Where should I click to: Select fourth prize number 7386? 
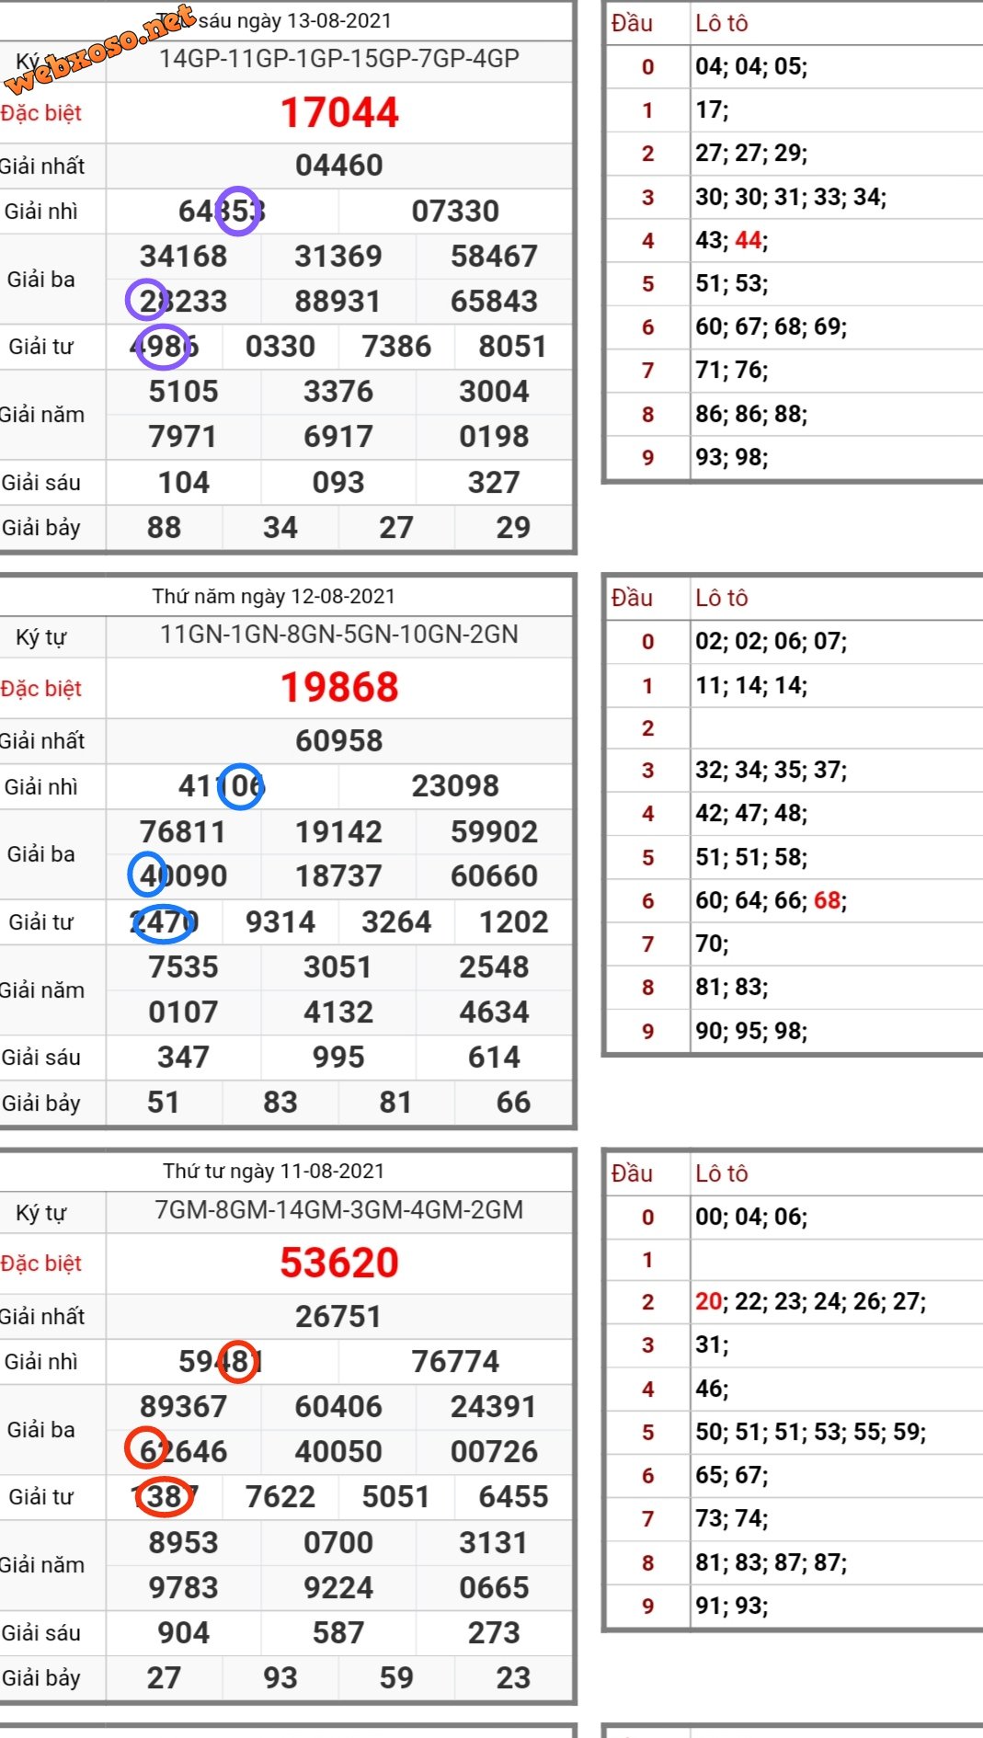396,347
